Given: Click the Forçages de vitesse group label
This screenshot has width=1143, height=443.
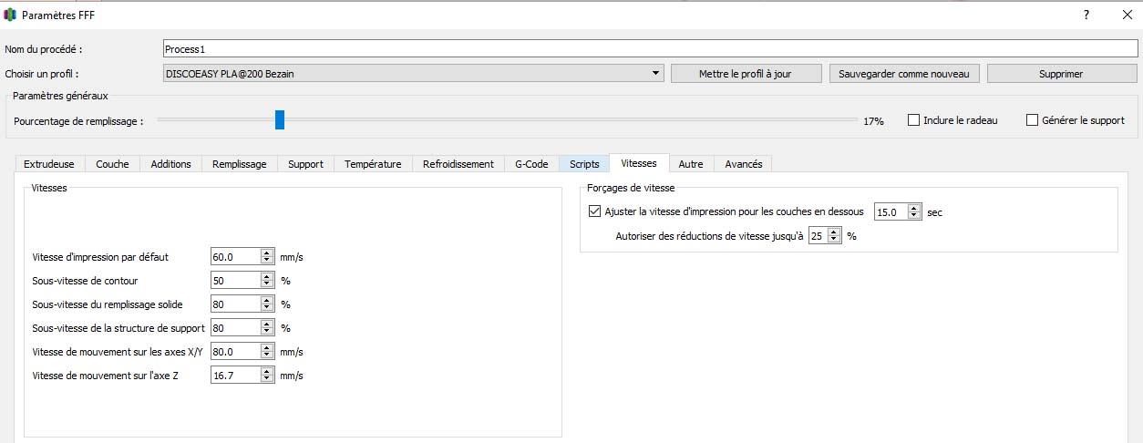Looking at the screenshot, I should (631, 188).
